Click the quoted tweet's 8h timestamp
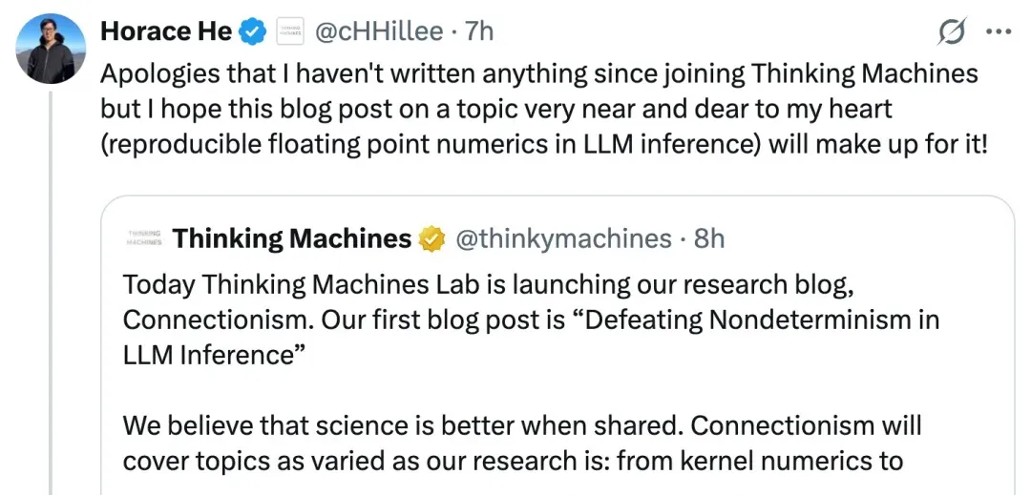Screen dimensions: 1031x495 tap(708, 238)
